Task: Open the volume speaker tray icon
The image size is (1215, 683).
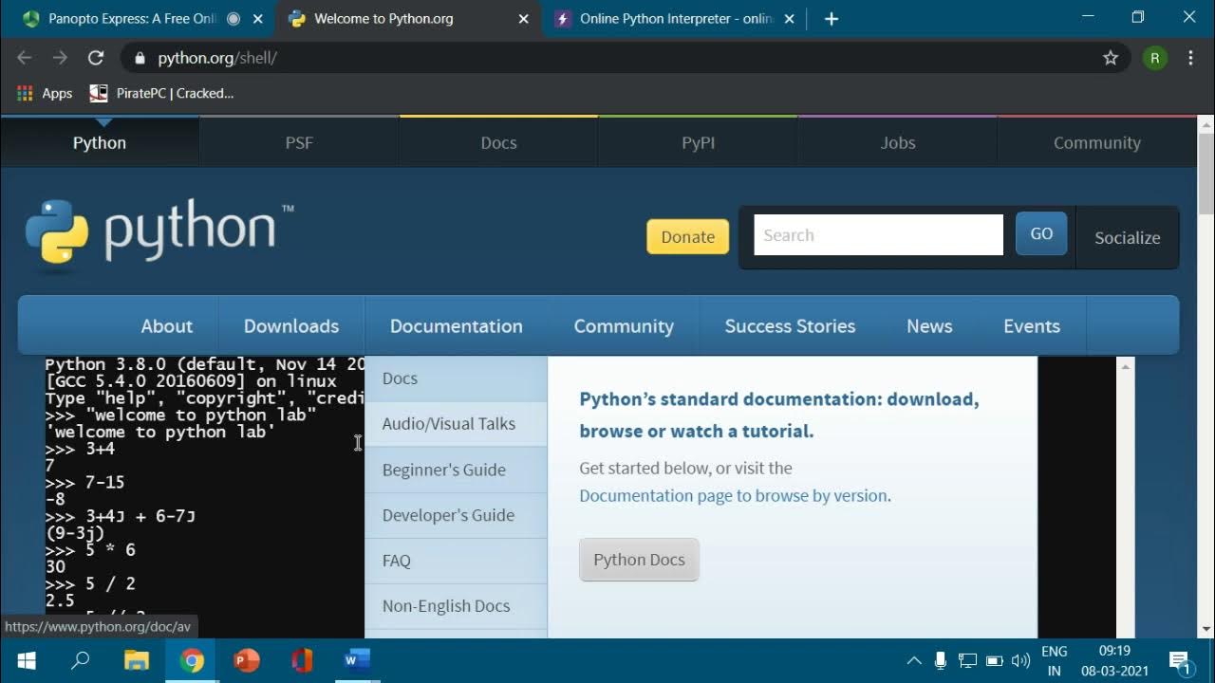Action: pyautogui.click(x=1021, y=661)
